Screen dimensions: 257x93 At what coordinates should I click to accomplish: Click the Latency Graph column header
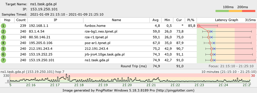(226, 20)
